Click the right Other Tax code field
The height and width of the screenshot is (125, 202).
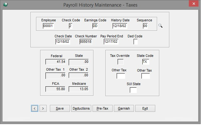[146, 76]
